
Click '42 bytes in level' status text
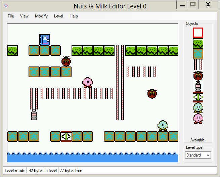(43, 171)
